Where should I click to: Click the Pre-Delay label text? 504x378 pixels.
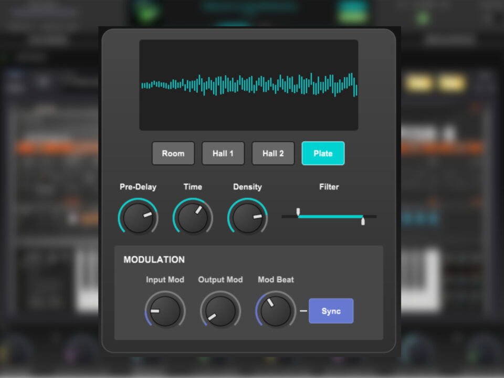pyautogui.click(x=138, y=187)
